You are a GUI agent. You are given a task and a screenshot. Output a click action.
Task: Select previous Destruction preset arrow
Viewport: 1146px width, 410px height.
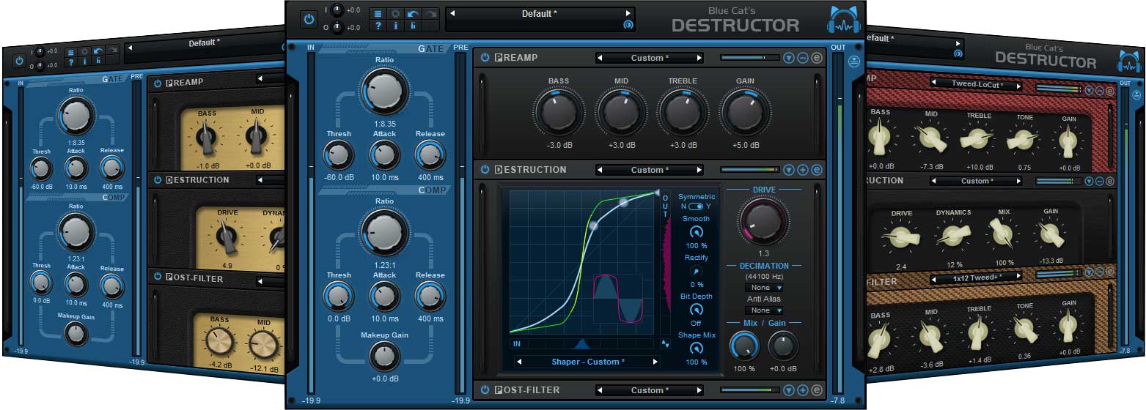pyautogui.click(x=599, y=170)
